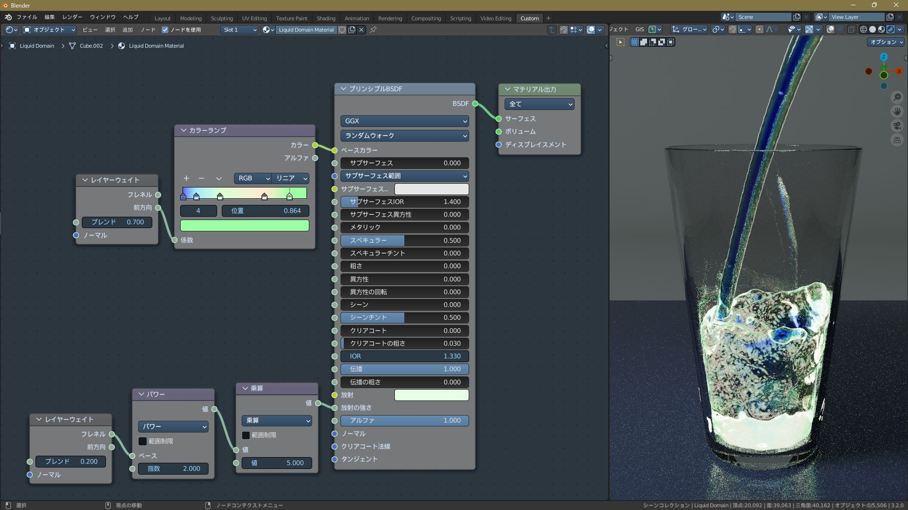Switch to the Shading workspace tab
Screen dimensions: 908x510
[x=325, y=18]
